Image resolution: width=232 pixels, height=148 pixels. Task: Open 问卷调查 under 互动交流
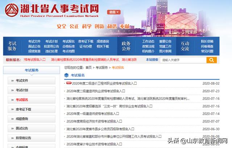tap(207, 46)
